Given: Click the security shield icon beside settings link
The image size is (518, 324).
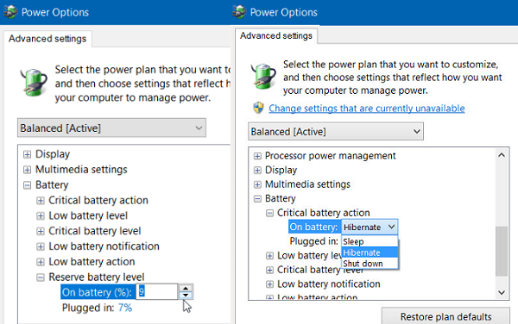Looking at the screenshot, I should (258, 108).
